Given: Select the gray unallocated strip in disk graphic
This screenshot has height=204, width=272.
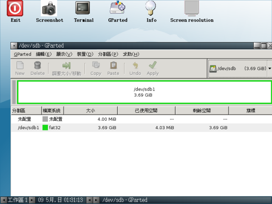Looking at the screenshot, I should (14, 92).
